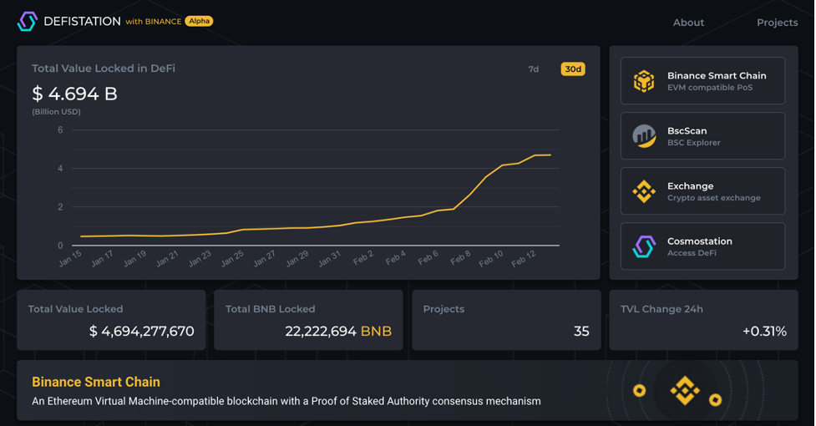
Task: Open the BscScan BSC Explorer card
Action: coord(702,136)
